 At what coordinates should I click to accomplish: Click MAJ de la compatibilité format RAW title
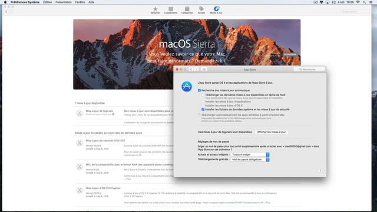click(130, 165)
